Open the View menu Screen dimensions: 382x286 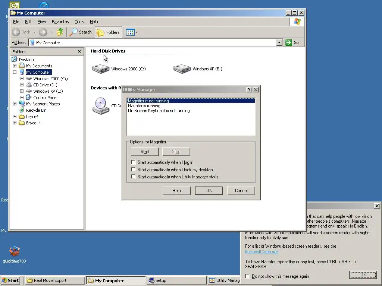point(42,22)
